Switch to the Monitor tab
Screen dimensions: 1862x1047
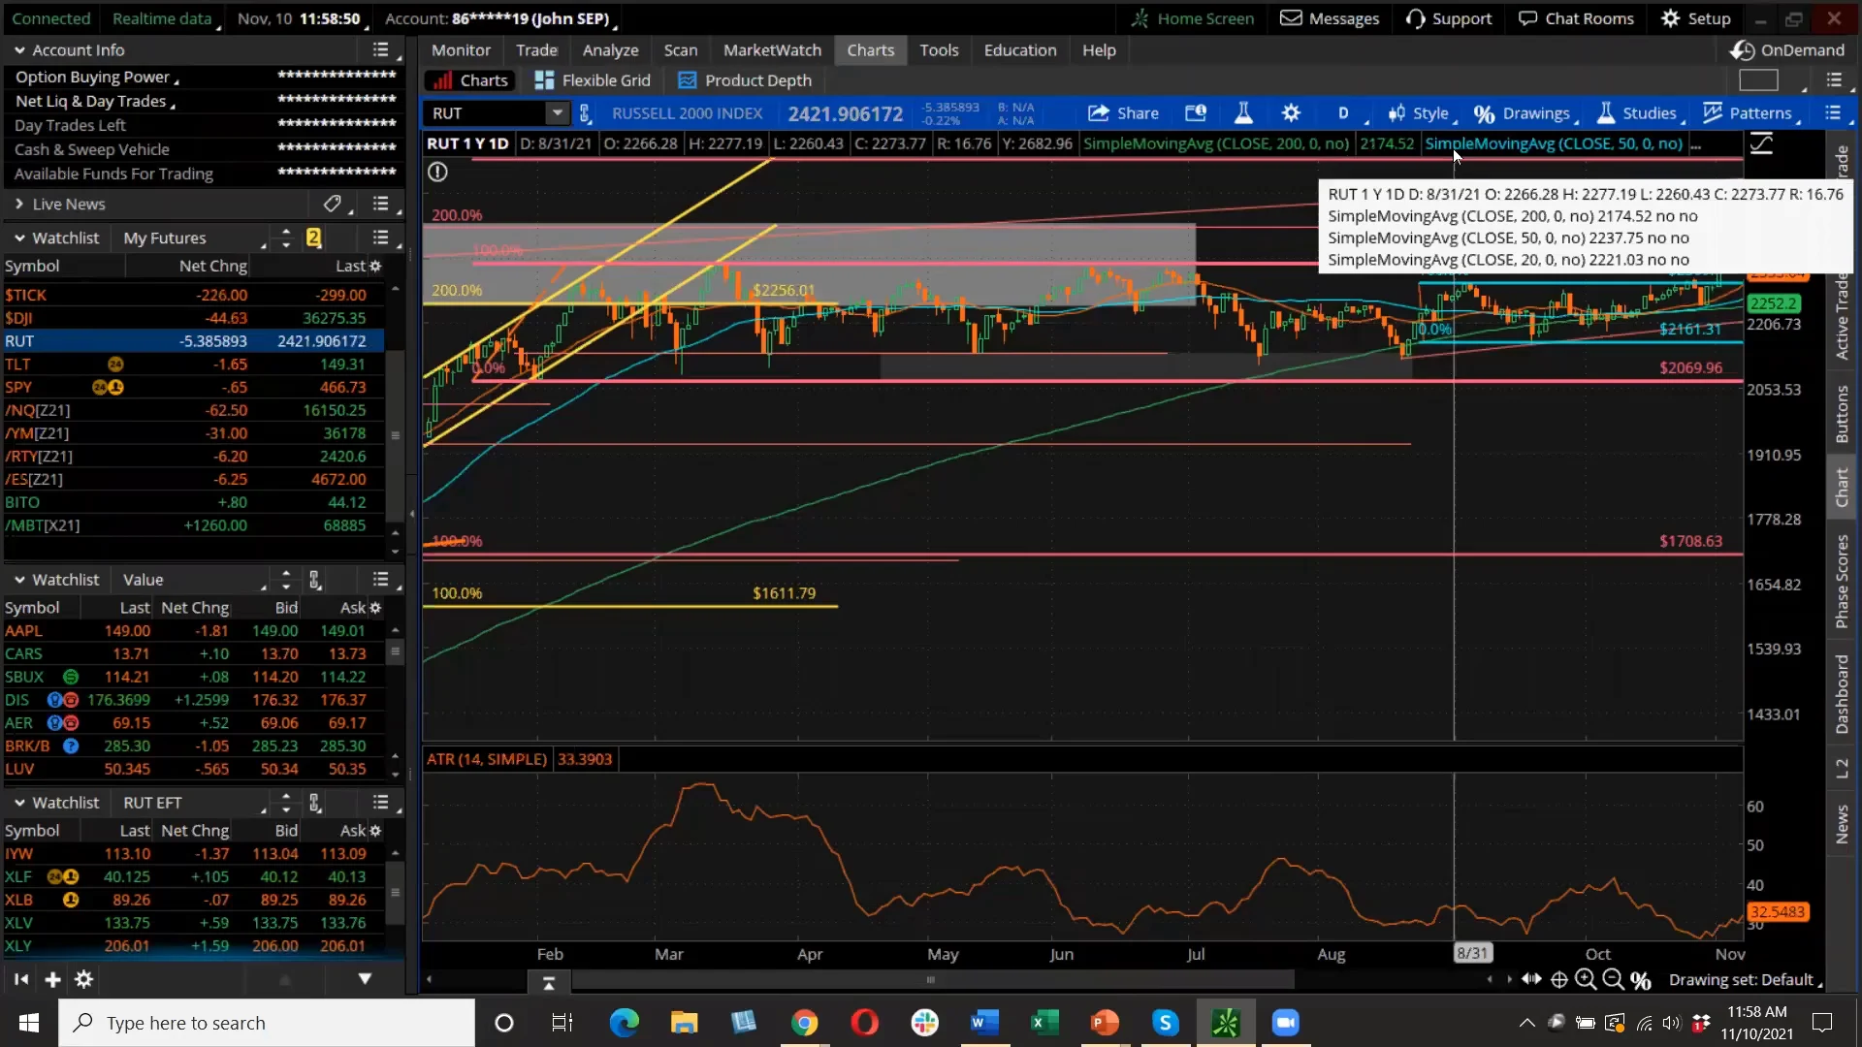pos(461,49)
